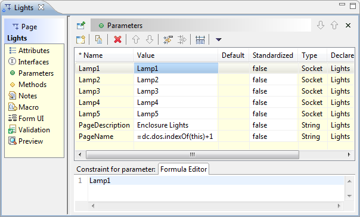The image size is (360, 217).
Task: Click the Preview magnifier icon
Action: point(13,141)
